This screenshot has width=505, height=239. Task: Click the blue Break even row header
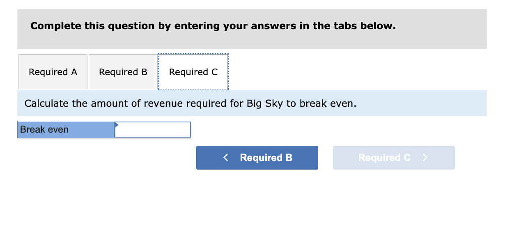[66, 129]
